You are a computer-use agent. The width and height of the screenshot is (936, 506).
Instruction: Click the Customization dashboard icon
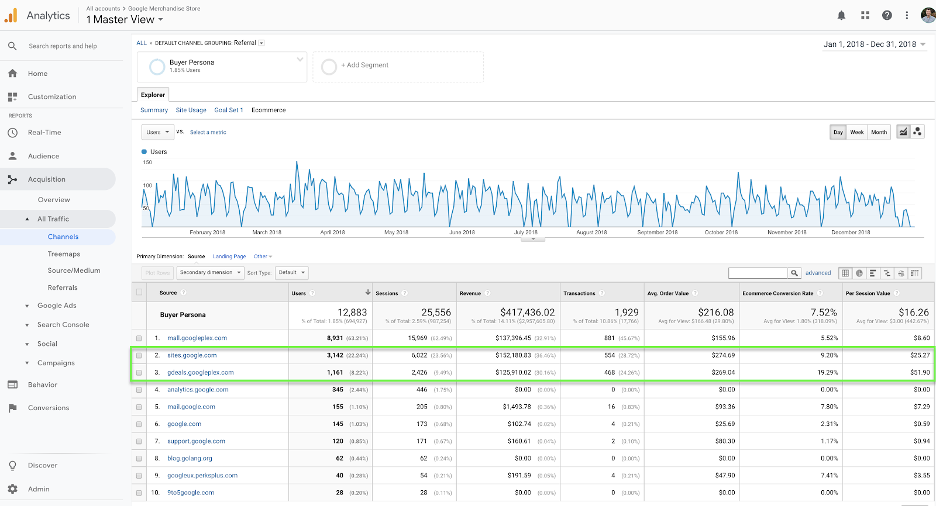pos(12,97)
